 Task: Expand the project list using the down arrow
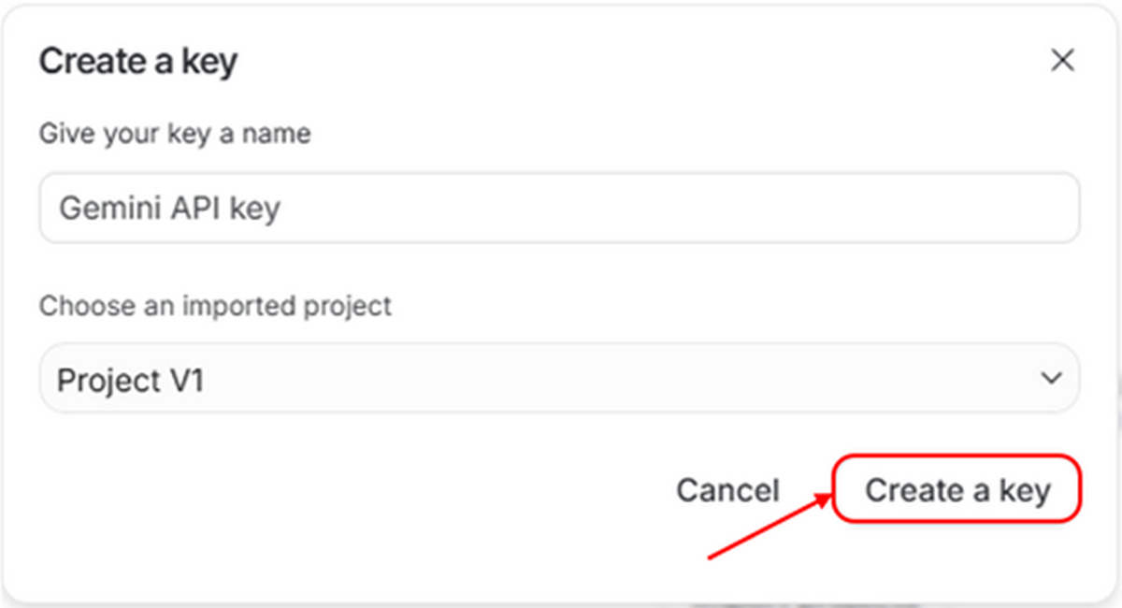coord(1051,379)
